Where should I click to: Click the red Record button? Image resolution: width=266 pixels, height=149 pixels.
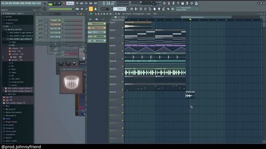[x=64, y=3]
